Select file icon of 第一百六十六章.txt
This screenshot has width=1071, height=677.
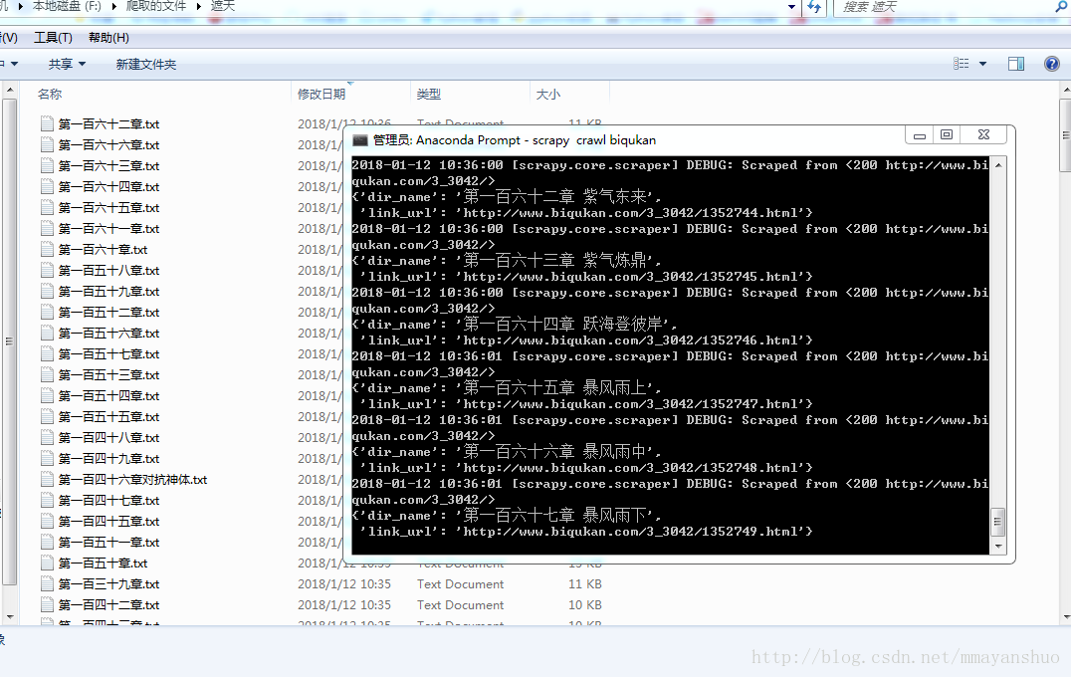(x=47, y=144)
